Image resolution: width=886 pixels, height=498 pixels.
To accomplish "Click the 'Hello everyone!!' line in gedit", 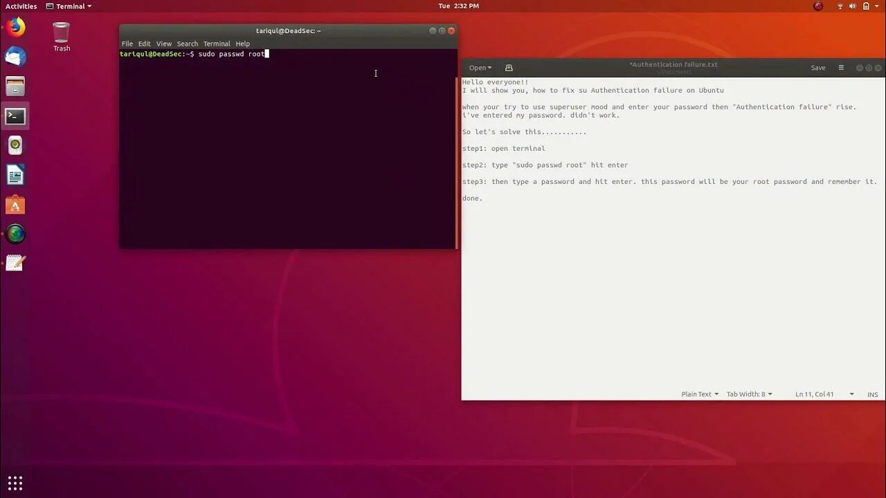I will [x=495, y=82].
